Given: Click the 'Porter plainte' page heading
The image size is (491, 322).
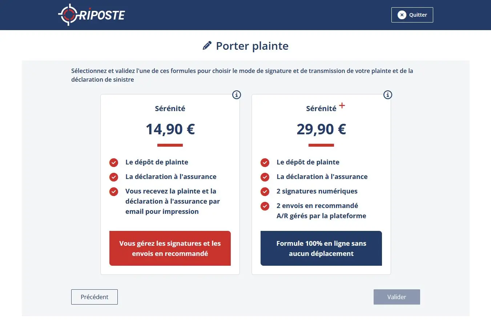Looking at the screenshot, I should click(x=252, y=46).
